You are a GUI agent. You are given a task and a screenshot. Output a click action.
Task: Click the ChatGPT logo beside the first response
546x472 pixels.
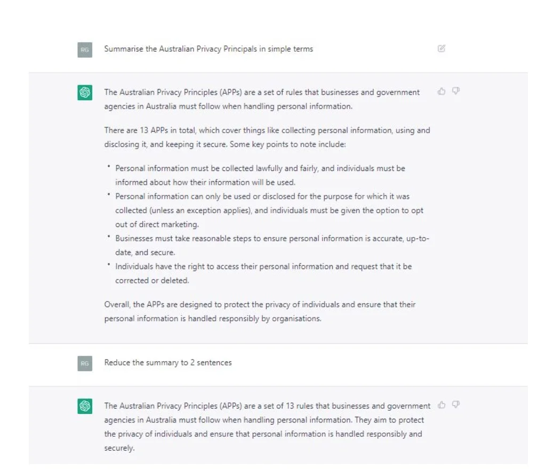pos(85,91)
